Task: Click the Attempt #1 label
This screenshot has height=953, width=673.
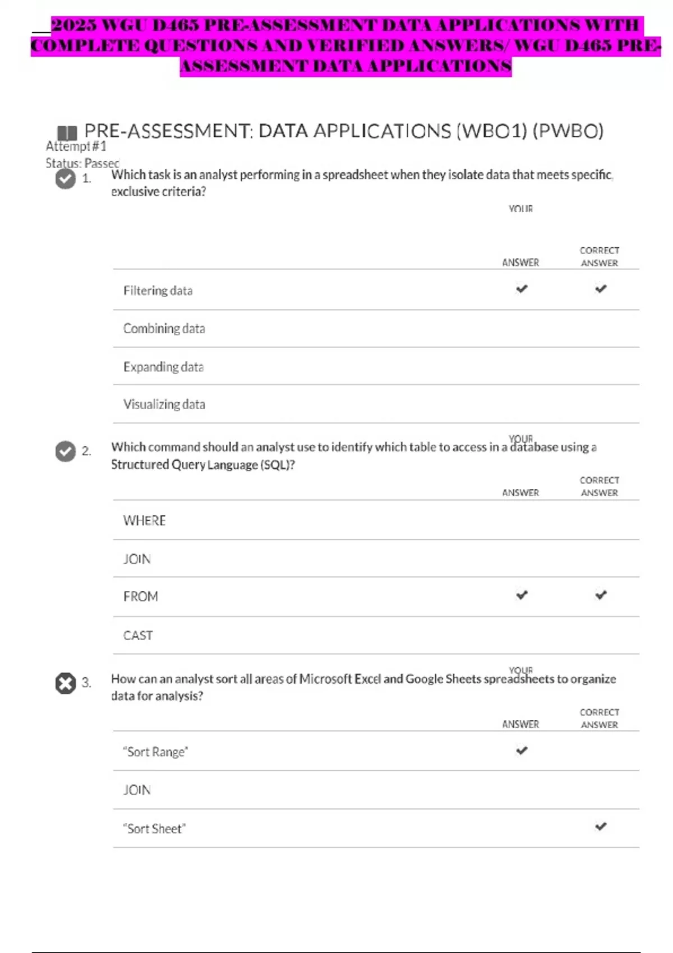Action: click(x=76, y=146)
